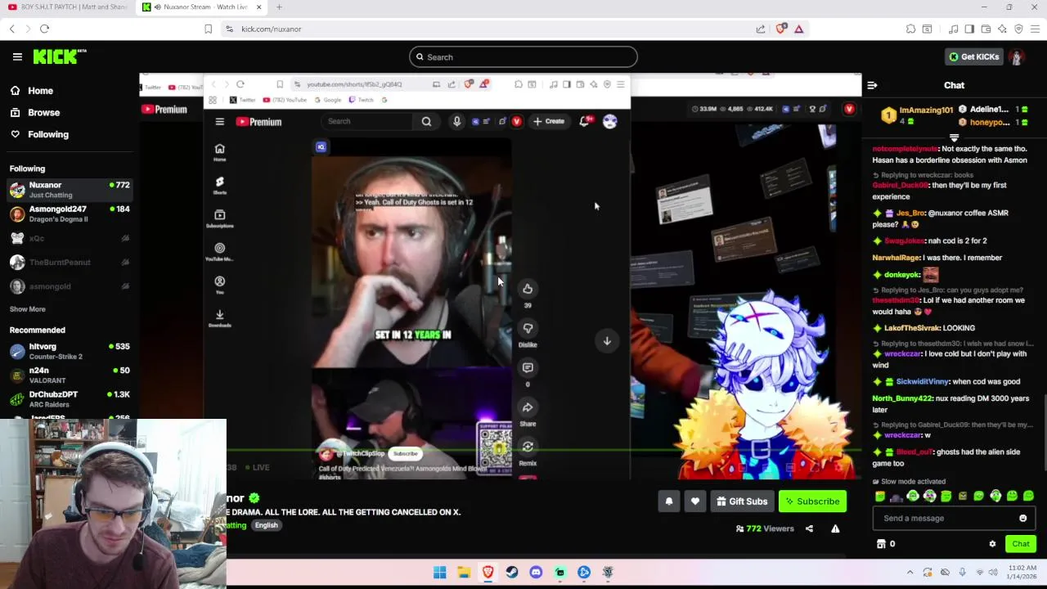Open n24n VALORANT recommended channel
Screen dimensions: 1047x589
coord(70,375)
